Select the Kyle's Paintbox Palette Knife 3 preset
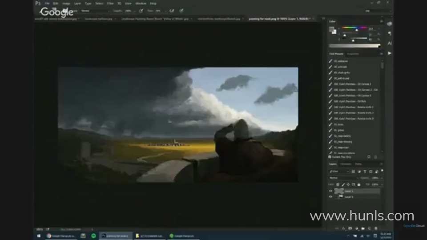 [x=354, y=119]
